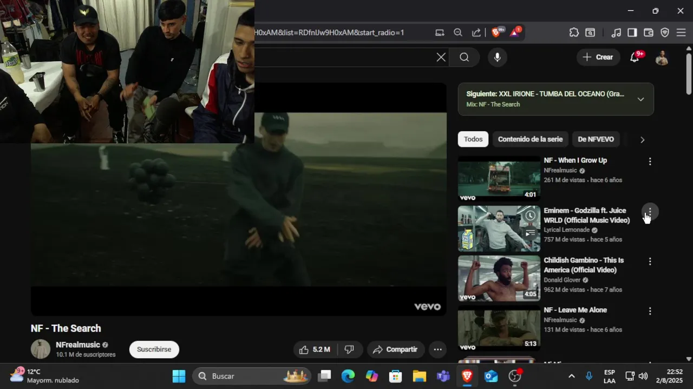Open Eminem - Godzilla video thumbnail
The height and width of the screenshot is (389, 693).
[x=499, y=229]
